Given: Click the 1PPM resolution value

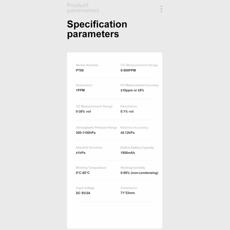Looking at the screenshot, I should [80, 90].
